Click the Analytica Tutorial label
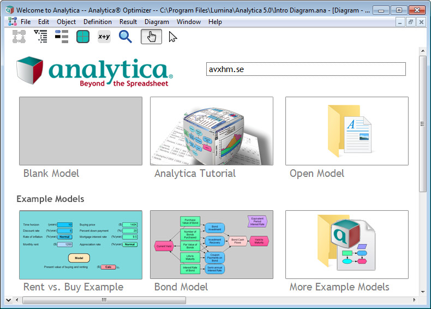The image size is (431, 309). 195,174
